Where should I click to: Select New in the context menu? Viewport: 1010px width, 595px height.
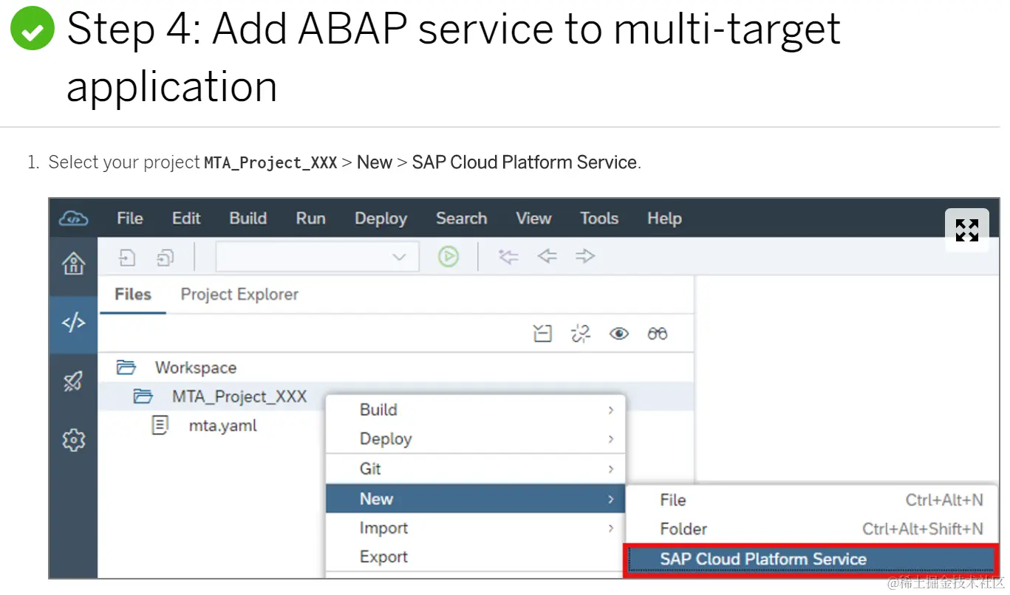tap(476, 499)
